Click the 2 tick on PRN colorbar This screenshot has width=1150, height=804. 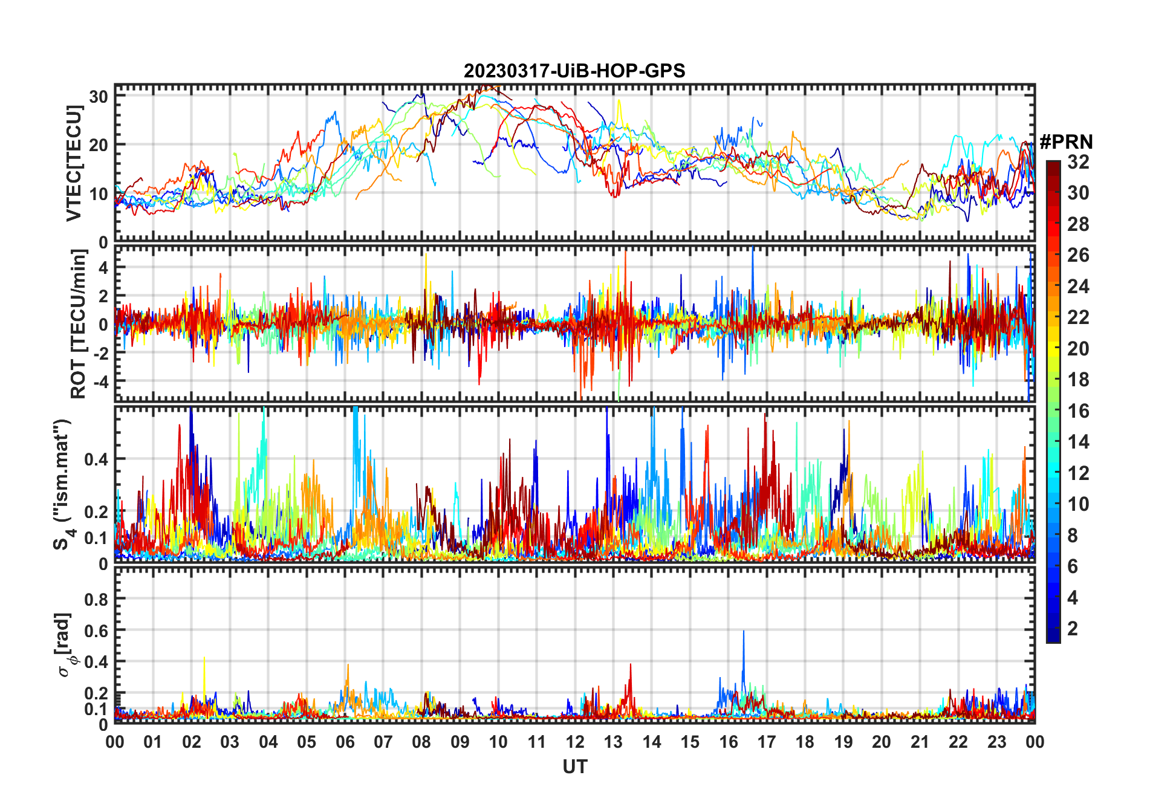click(x=1073, y=629)
